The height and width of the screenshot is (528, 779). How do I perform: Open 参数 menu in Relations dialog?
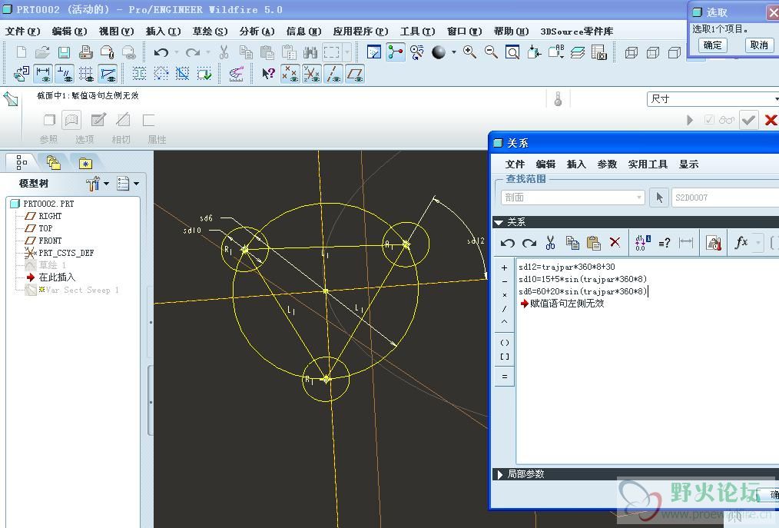(x=607, y=164)
